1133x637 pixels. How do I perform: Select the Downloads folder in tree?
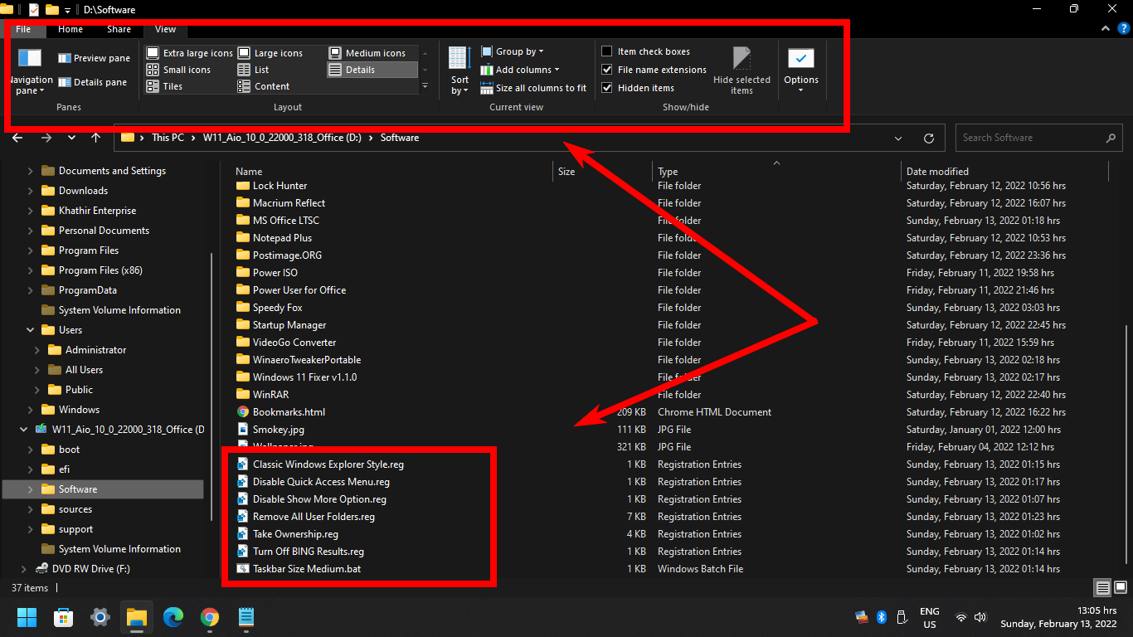tap(83, 191)
